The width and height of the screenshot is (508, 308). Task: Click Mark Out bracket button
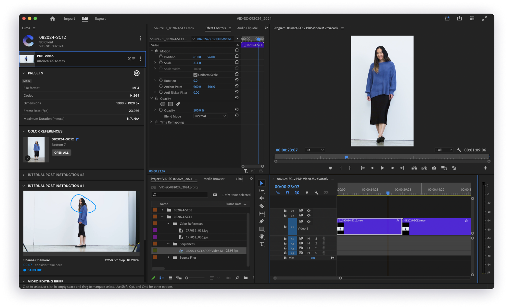point(350,168)
